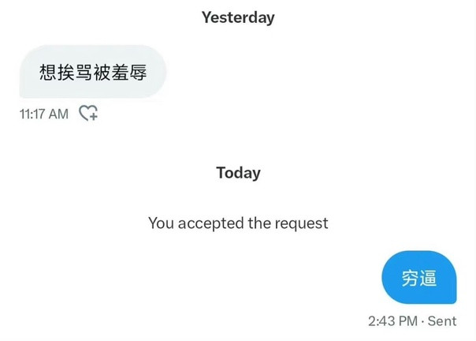476x341 pixels.
Task: Click the first character 想 of the incoming message
Action: point(47,72)
